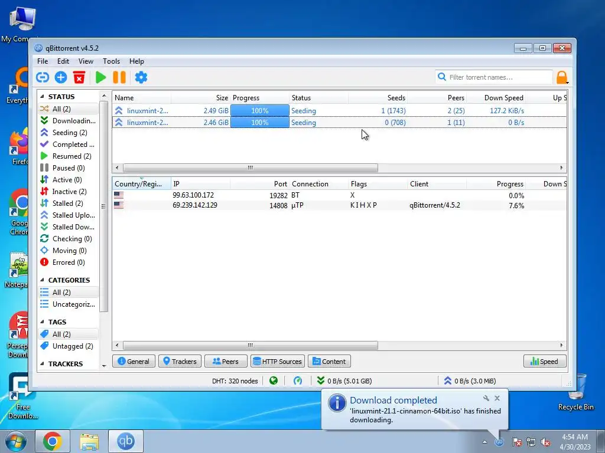This screenshot has width=605, height=453.
Task: Select the Downloading status filter
Action: (69, 121)
